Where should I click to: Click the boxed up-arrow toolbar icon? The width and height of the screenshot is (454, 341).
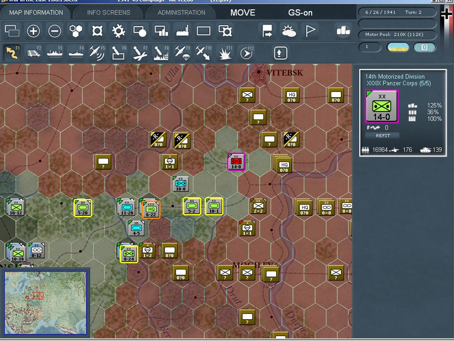280,53
